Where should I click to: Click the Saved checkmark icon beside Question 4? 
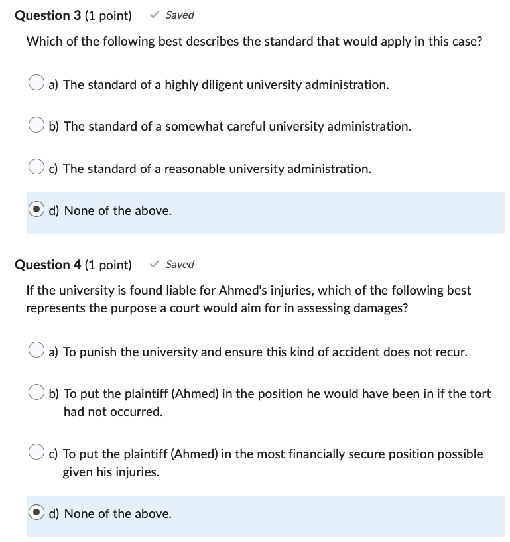click(x=155, y=264)
